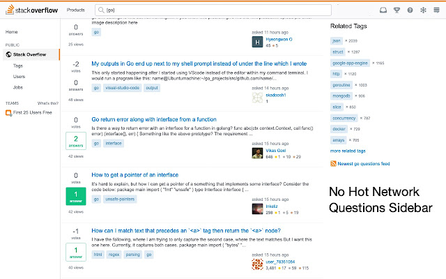Open skadoosh1's profile name
The image size is (446, 279).
click(276, 95)
